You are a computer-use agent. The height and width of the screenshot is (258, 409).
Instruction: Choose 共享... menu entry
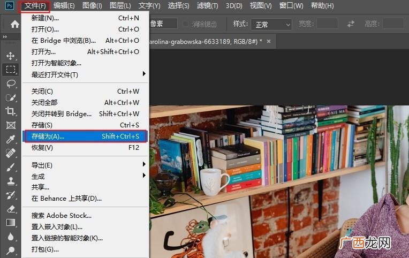click(x=85, y=187)
